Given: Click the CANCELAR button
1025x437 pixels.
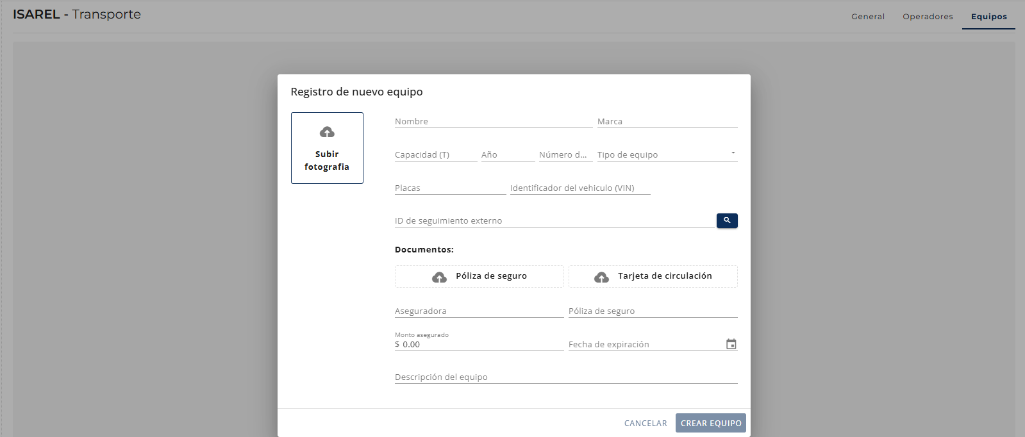Looking at the screenshot, I should pos(646,423).
